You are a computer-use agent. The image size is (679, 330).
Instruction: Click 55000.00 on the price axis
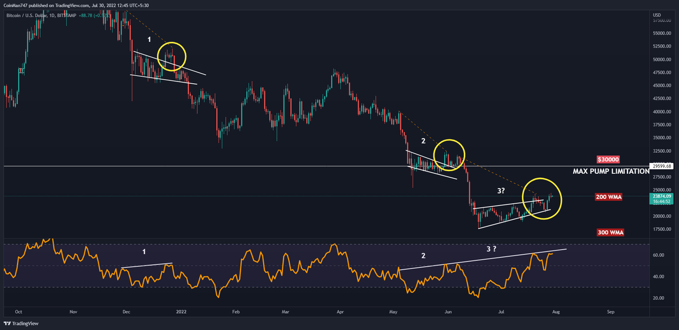[x=661, y=33]
